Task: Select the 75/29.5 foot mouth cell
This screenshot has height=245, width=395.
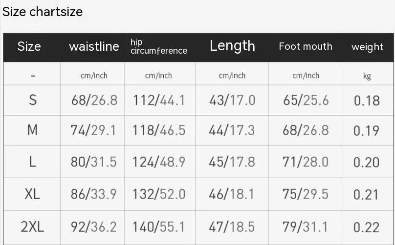Action: pyautogui.click(x=306, y=194)
